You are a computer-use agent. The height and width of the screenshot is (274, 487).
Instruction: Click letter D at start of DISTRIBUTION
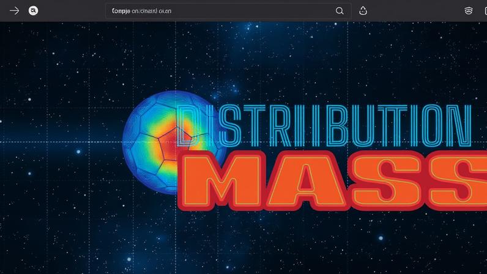[188, 125]
